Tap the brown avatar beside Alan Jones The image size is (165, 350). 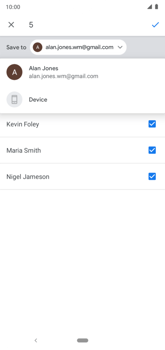(14, 72)
